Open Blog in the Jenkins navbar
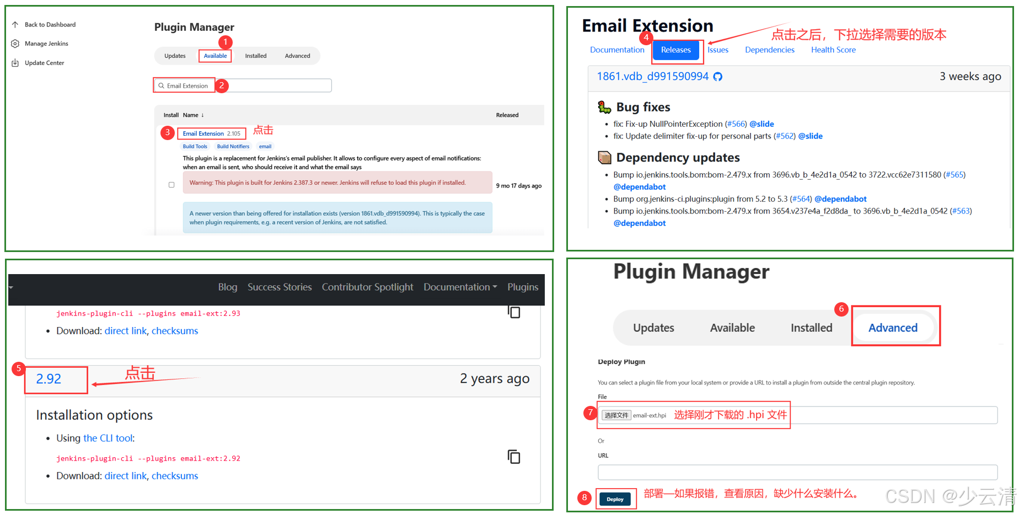 pos(228,287)
